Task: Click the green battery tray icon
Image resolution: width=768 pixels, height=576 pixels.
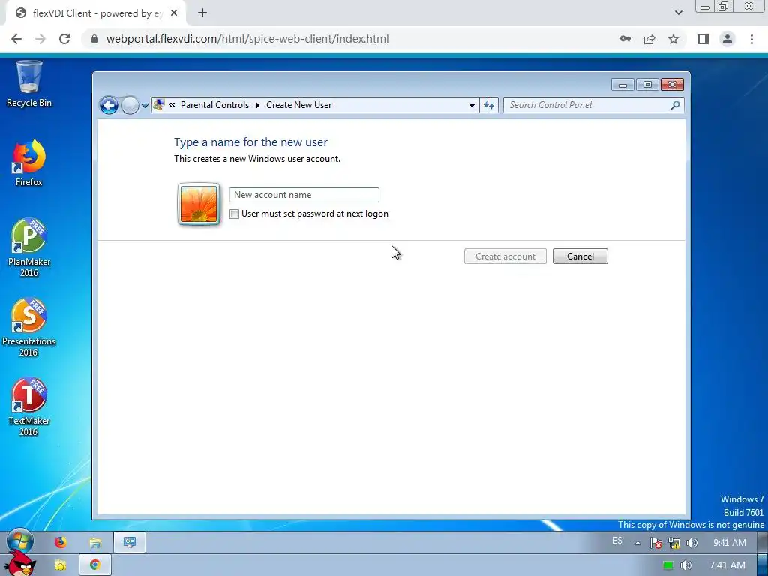Action: point(668,565)
